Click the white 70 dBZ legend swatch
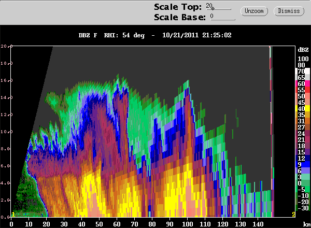 (303, 71)
